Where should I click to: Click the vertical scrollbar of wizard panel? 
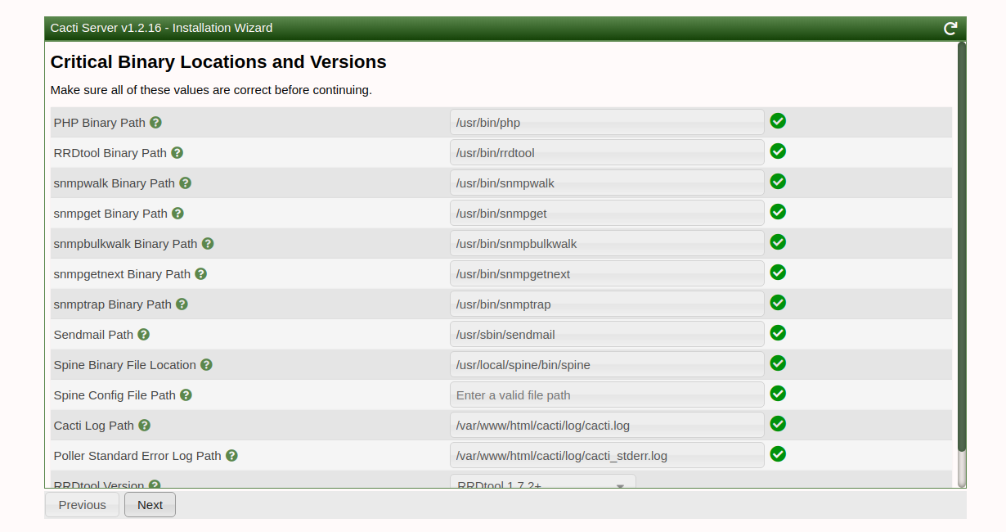[x=962, y=246]
